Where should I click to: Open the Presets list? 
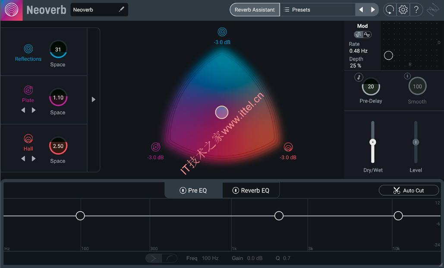[x=318, y=10]
